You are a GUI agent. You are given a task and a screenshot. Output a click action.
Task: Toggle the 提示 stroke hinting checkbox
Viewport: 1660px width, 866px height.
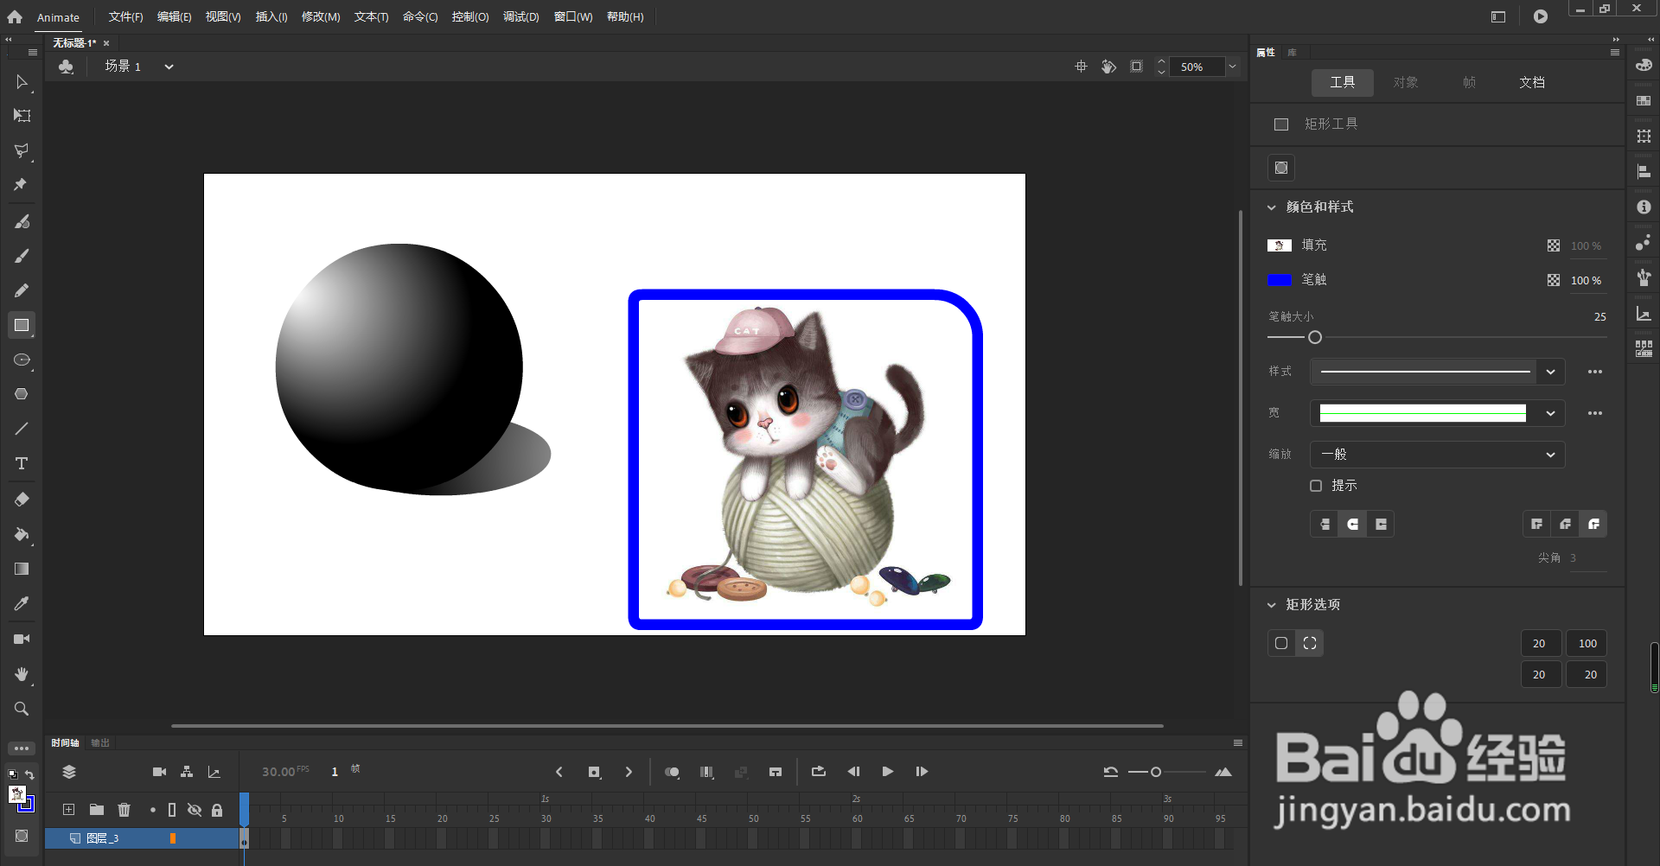1316,486
